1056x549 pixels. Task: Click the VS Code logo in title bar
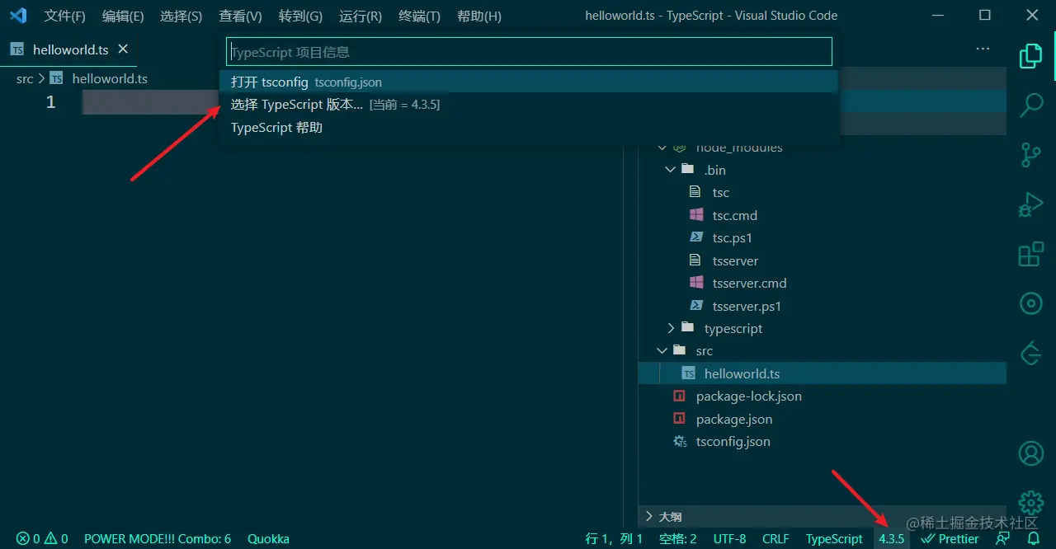[x=17, y=16]
